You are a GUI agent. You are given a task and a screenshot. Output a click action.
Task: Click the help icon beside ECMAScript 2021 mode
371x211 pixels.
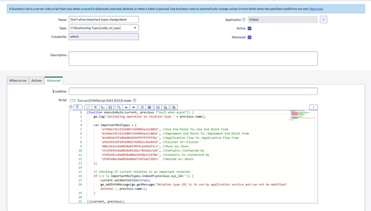(x=135, y=100)
